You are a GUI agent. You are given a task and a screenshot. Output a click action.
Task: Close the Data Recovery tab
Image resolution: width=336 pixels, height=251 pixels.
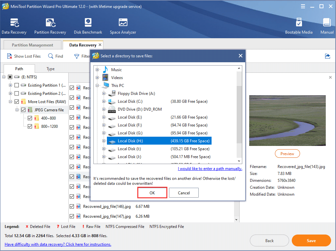[x=100, y=45]
